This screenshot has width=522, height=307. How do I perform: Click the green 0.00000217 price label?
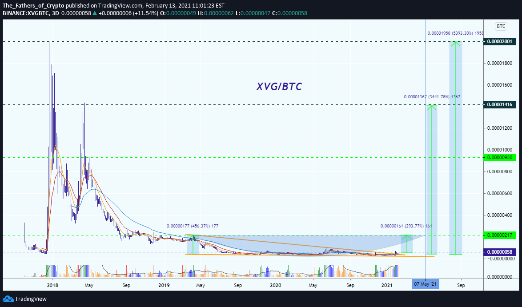point(499,235)
